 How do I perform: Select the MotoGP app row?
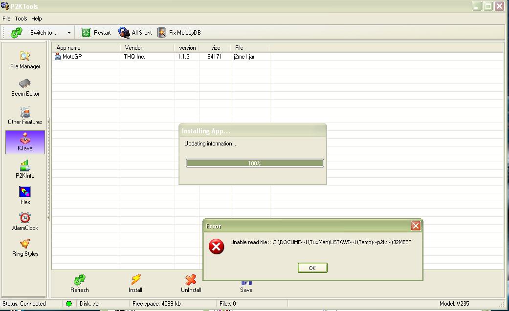72,57
